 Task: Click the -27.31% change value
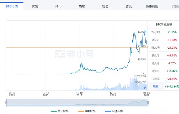point(172,48)
